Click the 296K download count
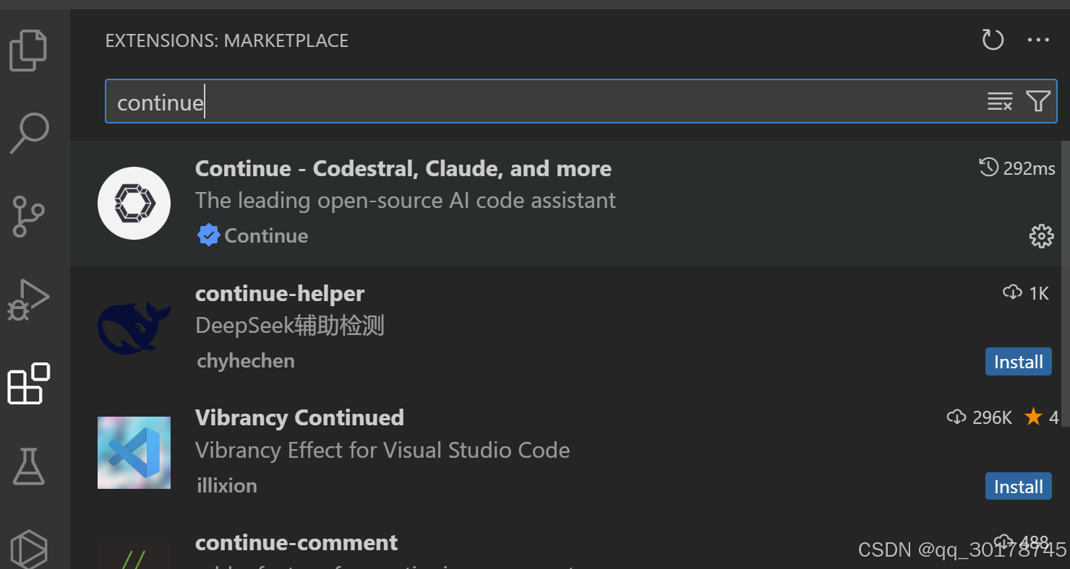 click(x=980, y=417)
